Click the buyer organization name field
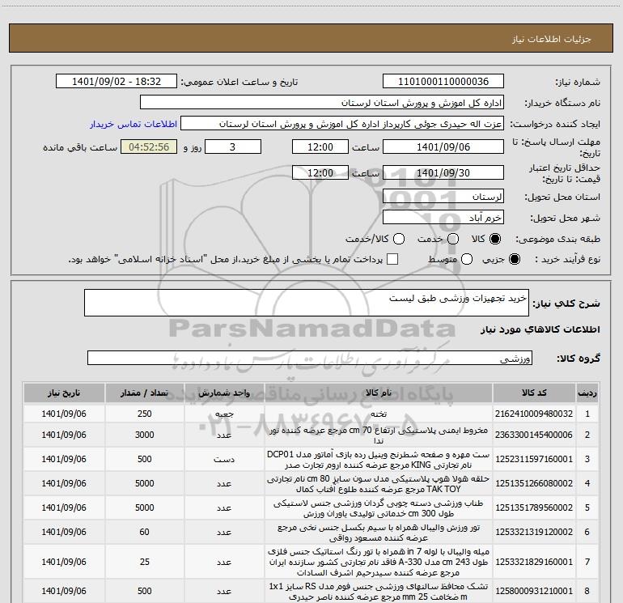The width and height of the screenshot is (623, 603). pyautogui.click(x=322, y=103)
